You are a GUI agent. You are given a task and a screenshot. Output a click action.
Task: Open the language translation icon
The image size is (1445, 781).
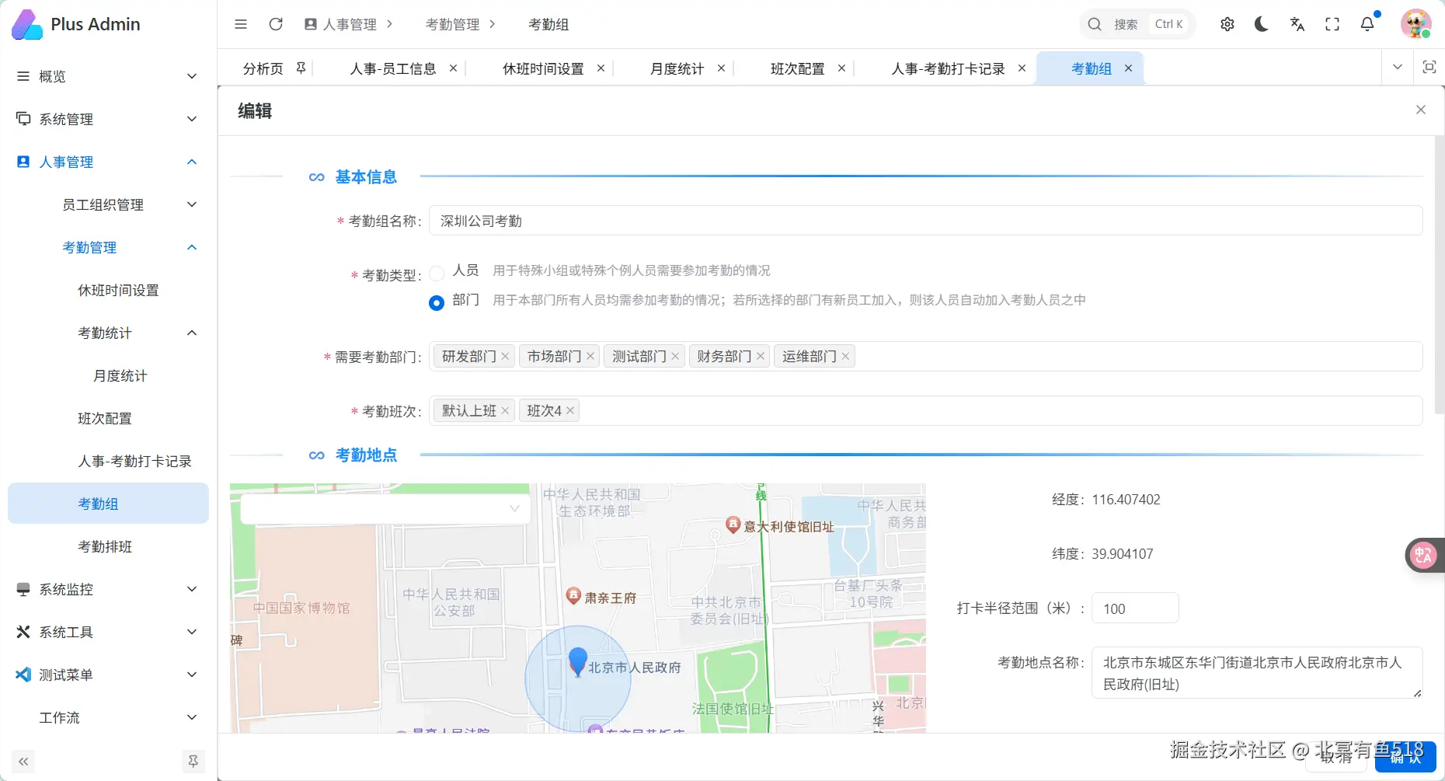1297,24
